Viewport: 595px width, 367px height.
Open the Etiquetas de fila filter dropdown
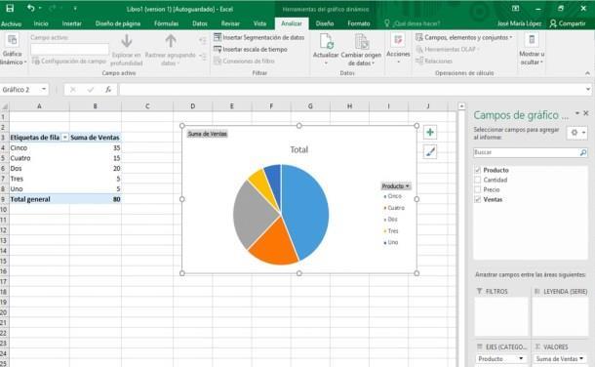[65, 138]
